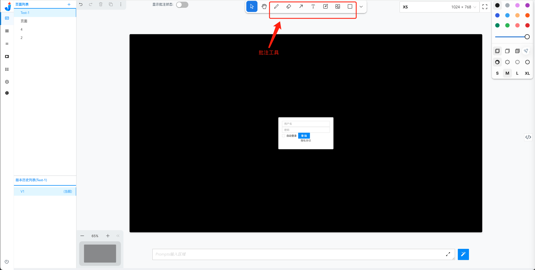Select Test-1 in page list
The height and width of the screenshot is (270, 535).
click(45, 13)
